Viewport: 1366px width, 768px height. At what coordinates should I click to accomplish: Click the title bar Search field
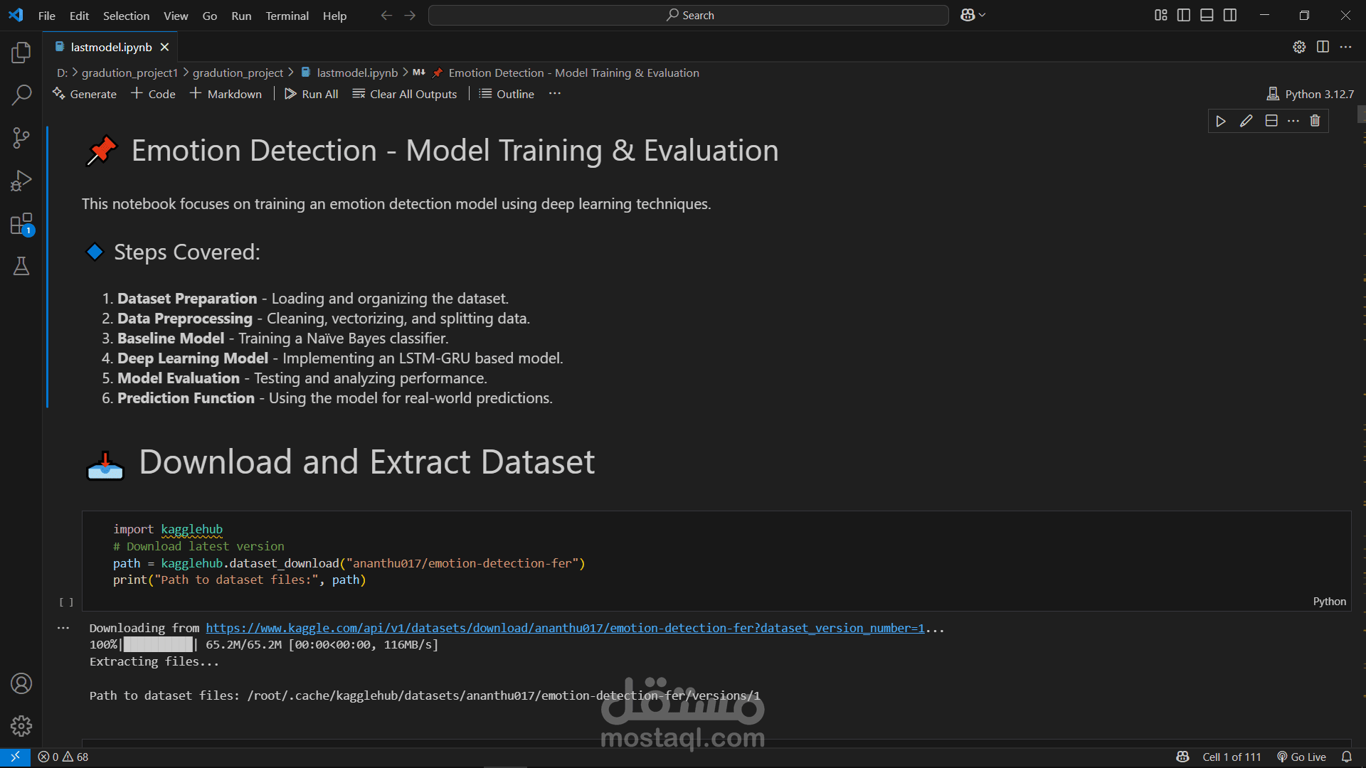click(x=689, y=15)
